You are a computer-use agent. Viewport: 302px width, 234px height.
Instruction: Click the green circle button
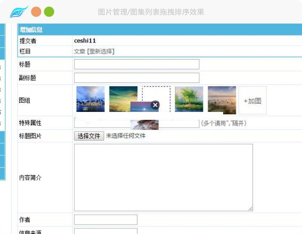pos(49,12)
